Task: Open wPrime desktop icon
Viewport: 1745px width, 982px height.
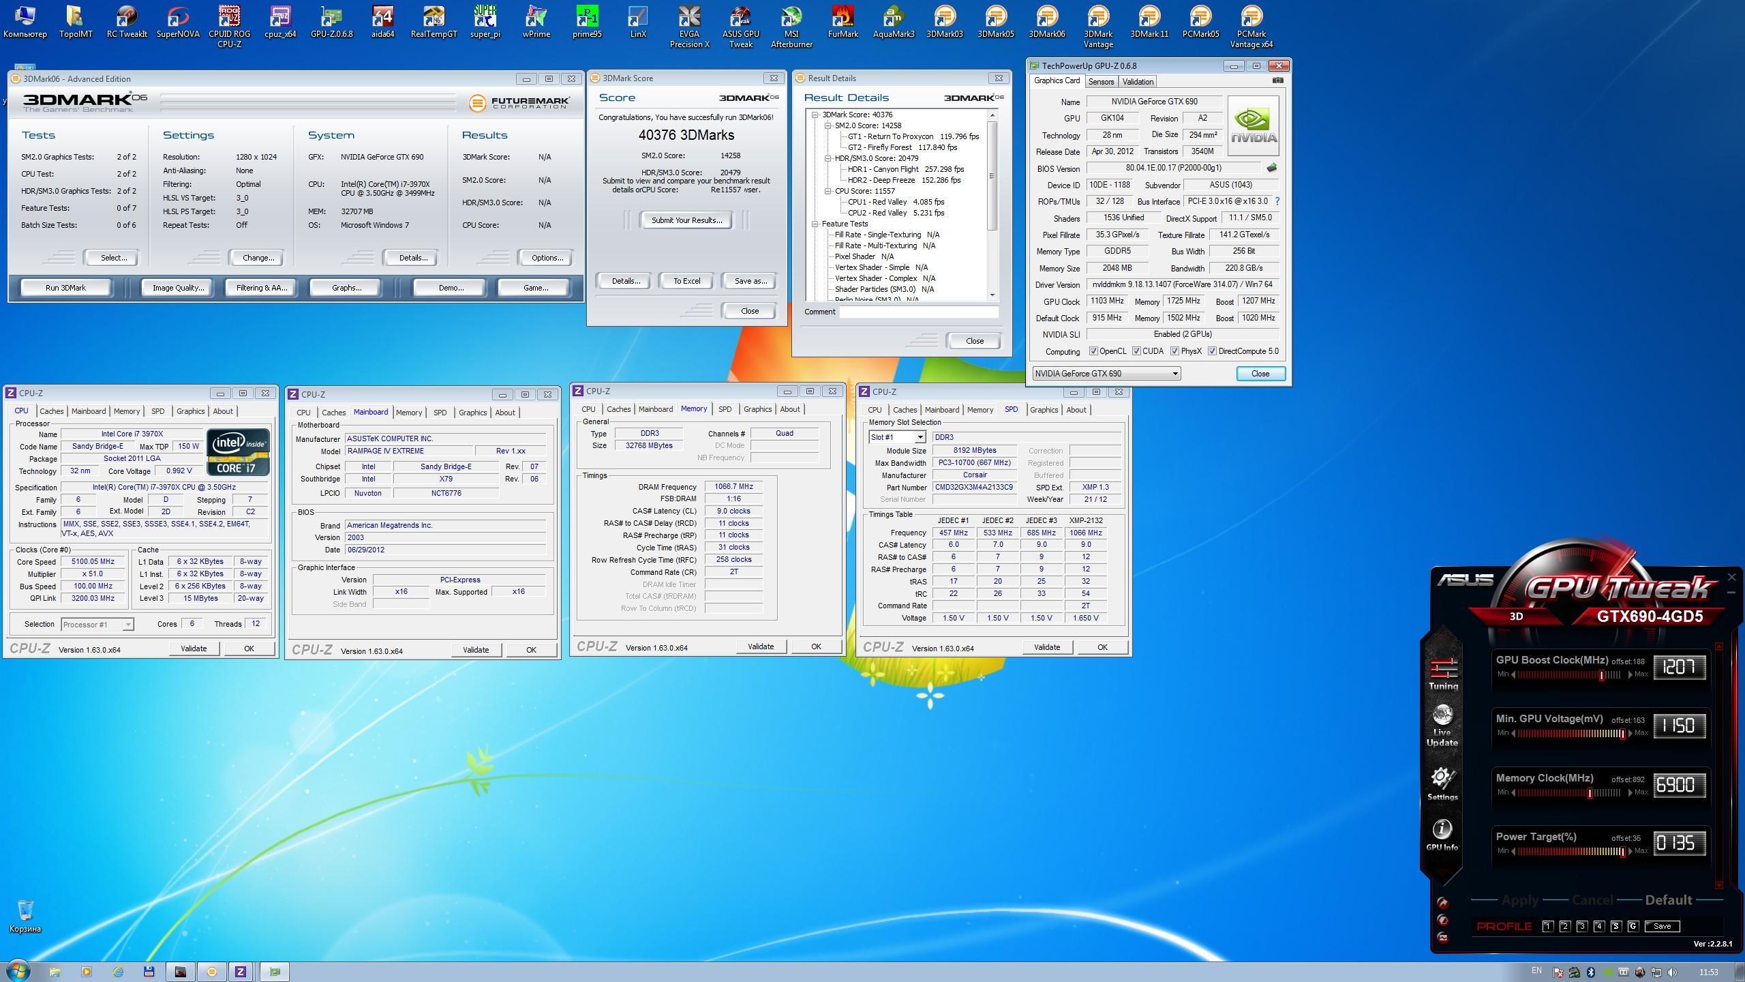Action: (x=536, y=22)
